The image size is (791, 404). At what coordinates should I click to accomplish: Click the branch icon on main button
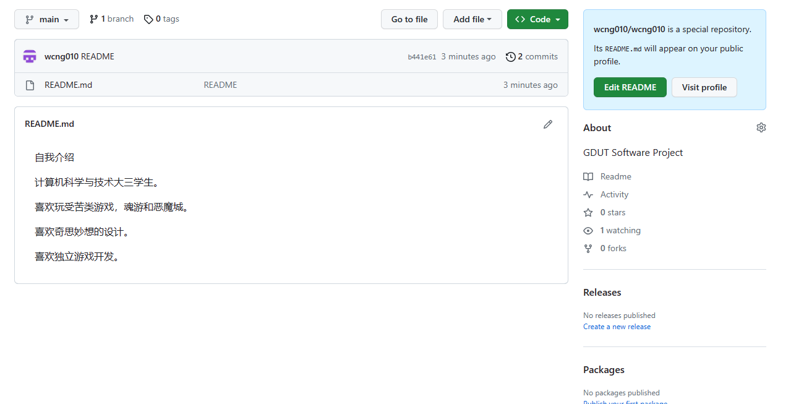click(30, 20)
